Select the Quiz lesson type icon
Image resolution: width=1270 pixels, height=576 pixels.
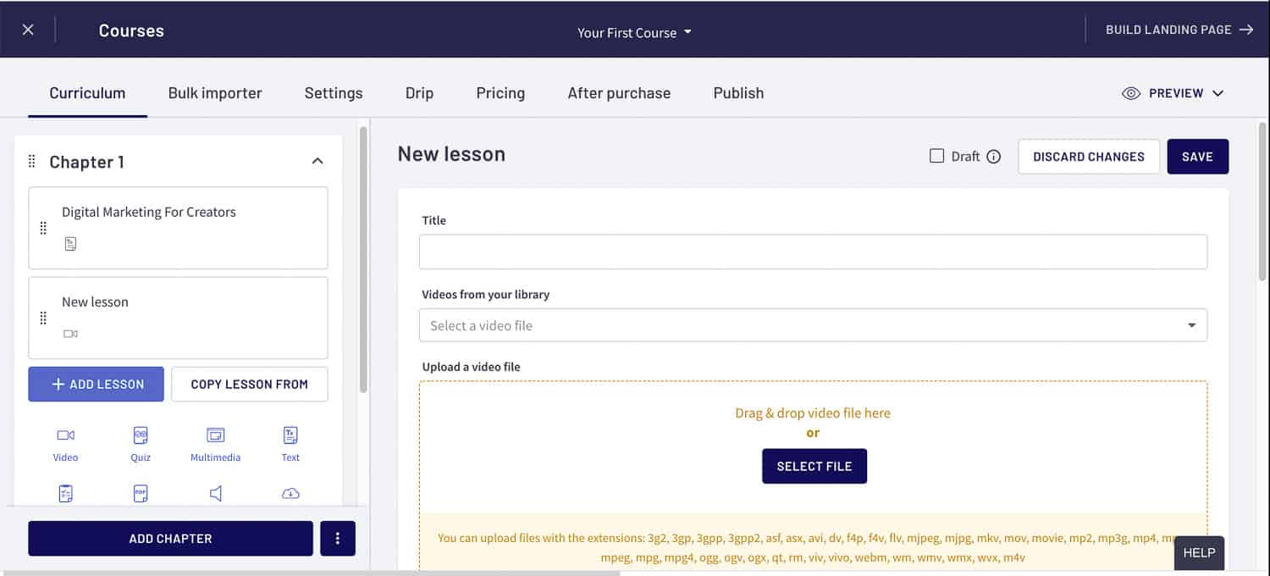140,435
